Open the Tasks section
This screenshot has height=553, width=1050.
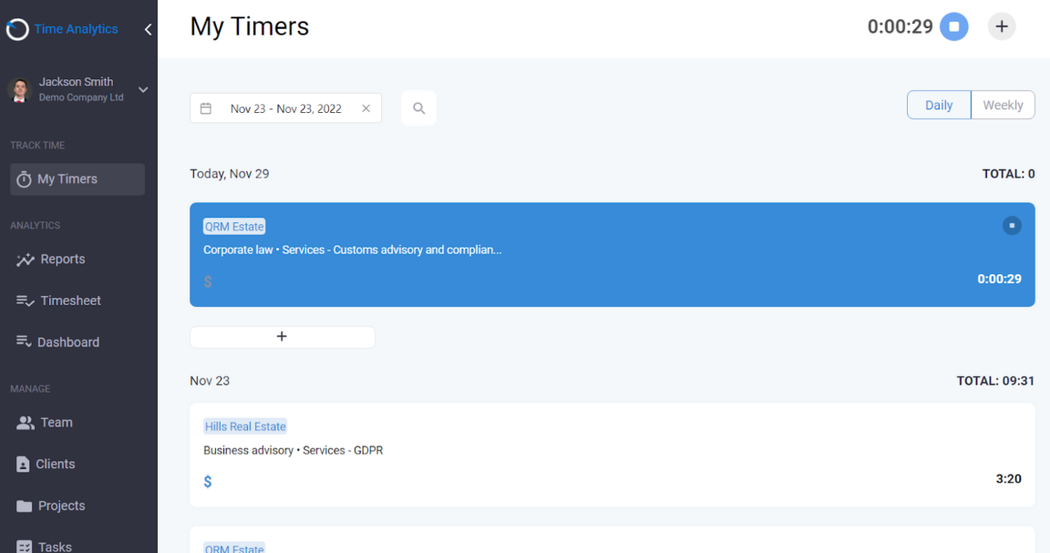click(x=53, y=544)
